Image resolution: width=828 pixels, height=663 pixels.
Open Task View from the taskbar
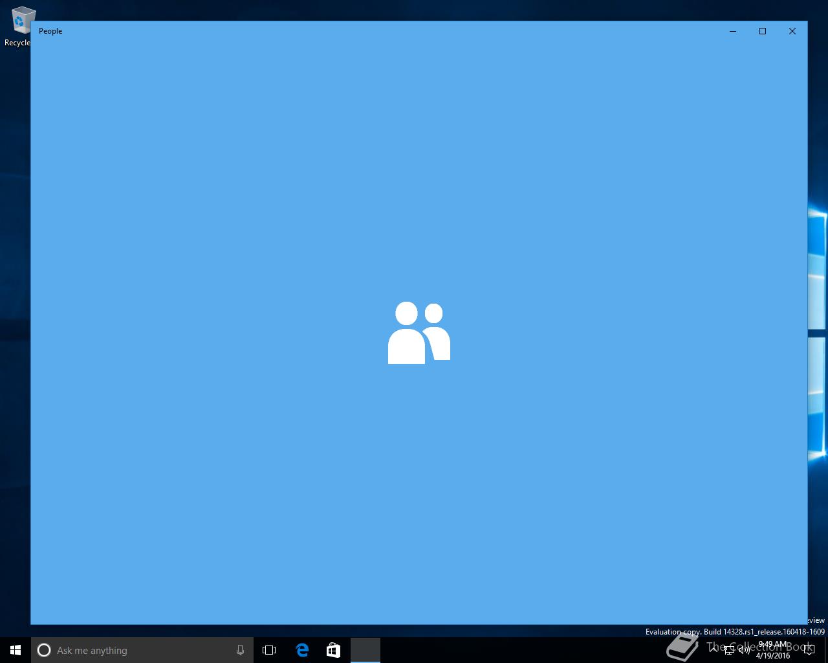269,650
